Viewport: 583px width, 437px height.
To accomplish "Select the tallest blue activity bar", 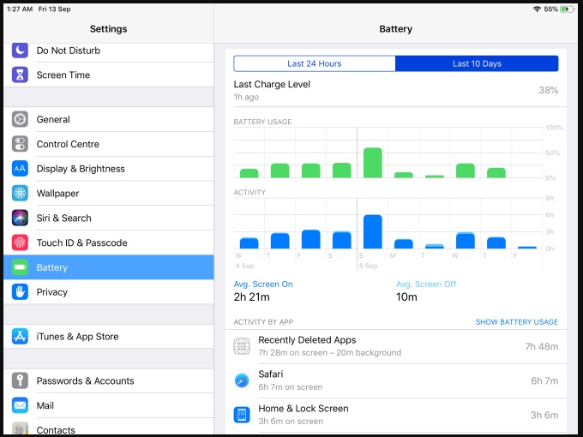I will (x=372, y=231).
